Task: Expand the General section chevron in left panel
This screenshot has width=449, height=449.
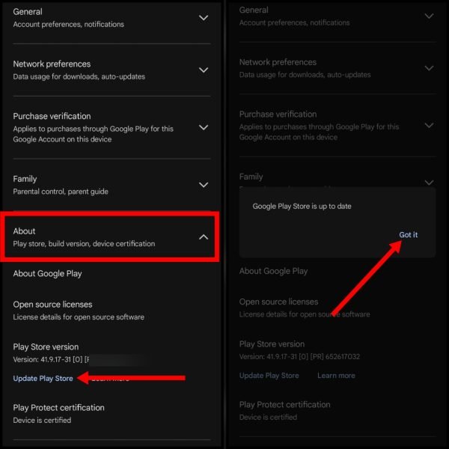Action: point(204,18)
